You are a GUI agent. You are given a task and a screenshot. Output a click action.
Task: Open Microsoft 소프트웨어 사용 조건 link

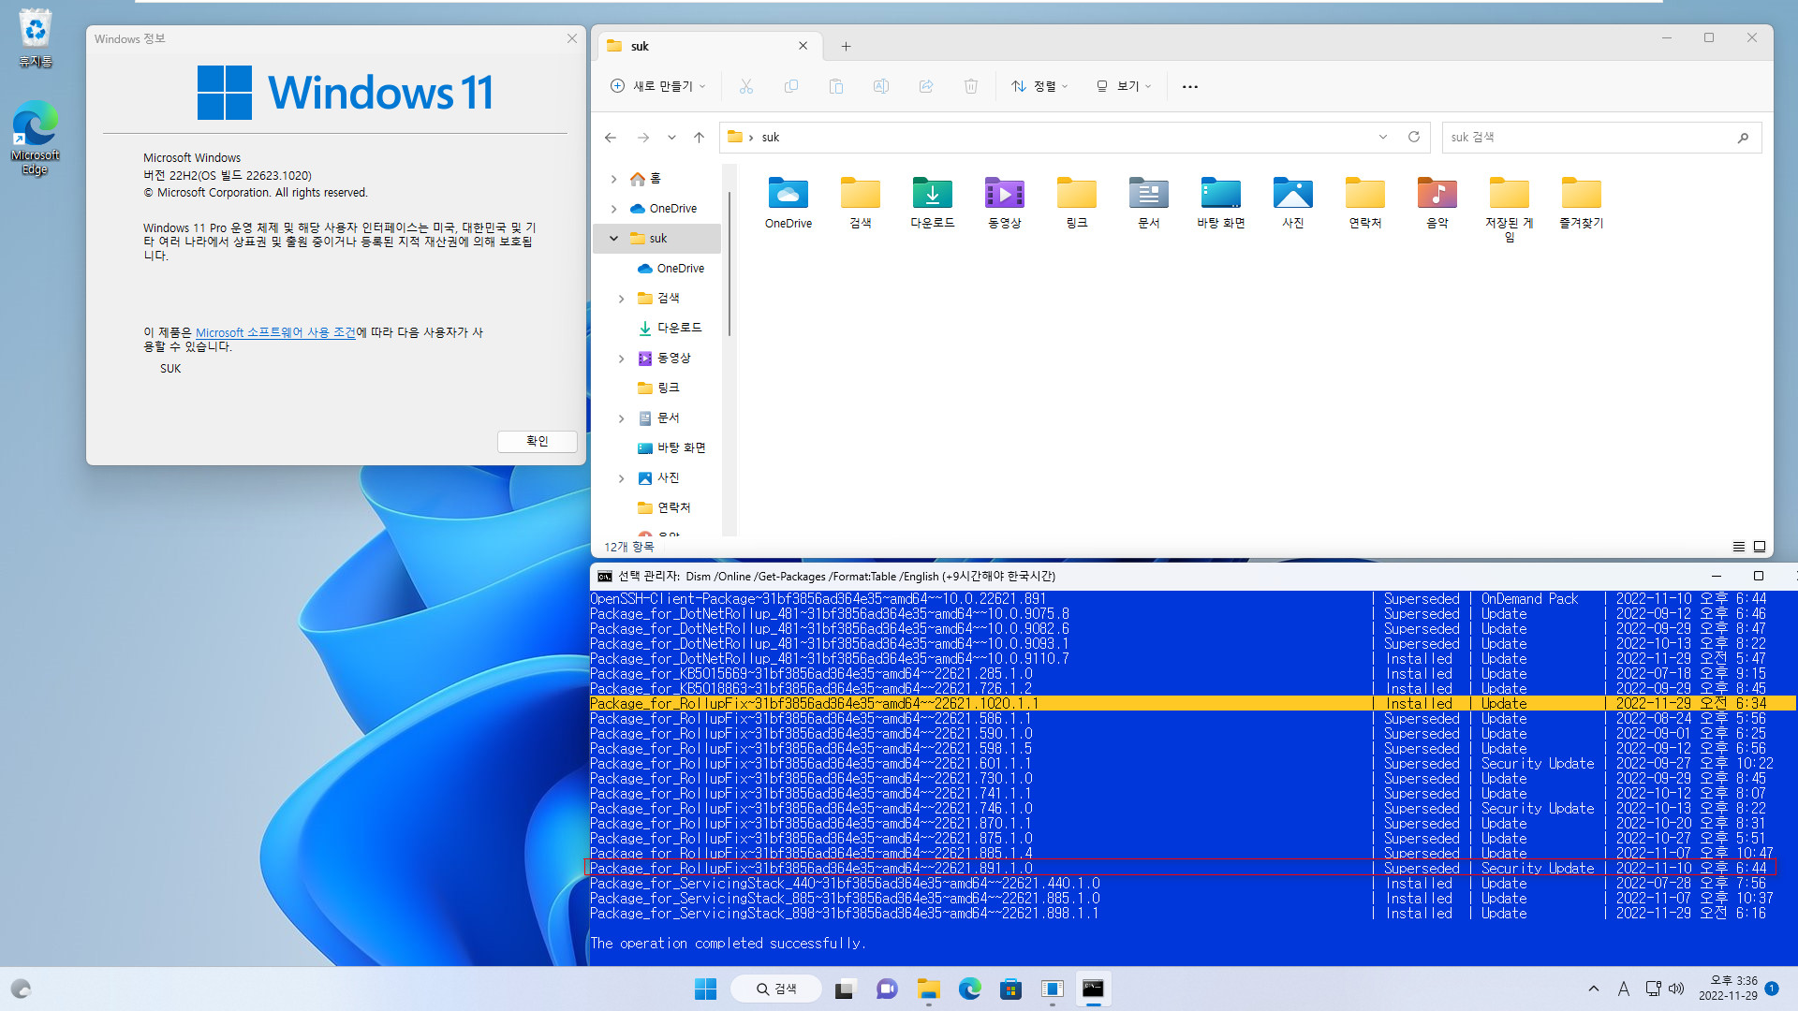click(x=275, y=332)
